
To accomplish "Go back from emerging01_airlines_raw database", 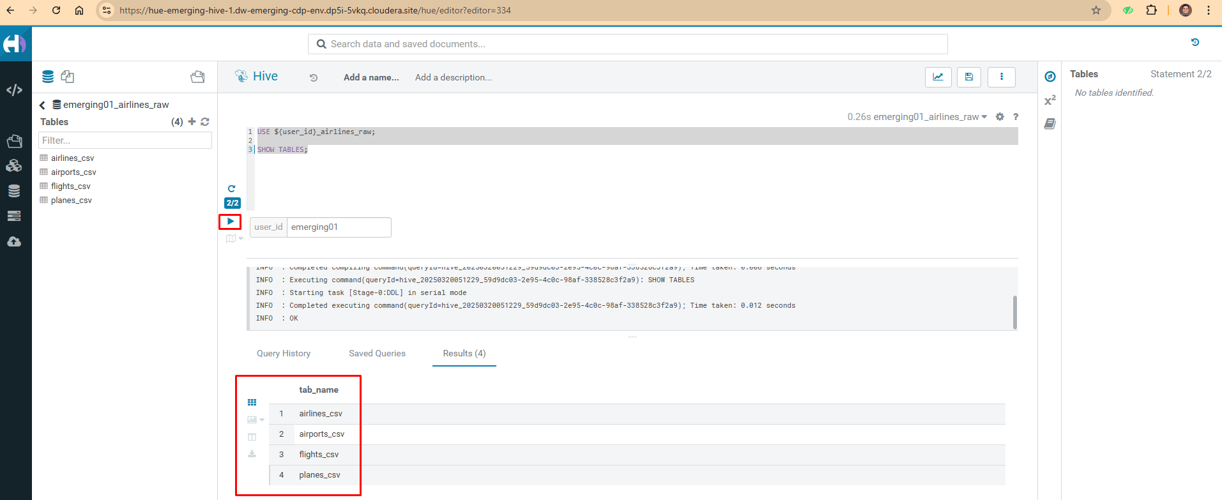I will click(42, 105).
